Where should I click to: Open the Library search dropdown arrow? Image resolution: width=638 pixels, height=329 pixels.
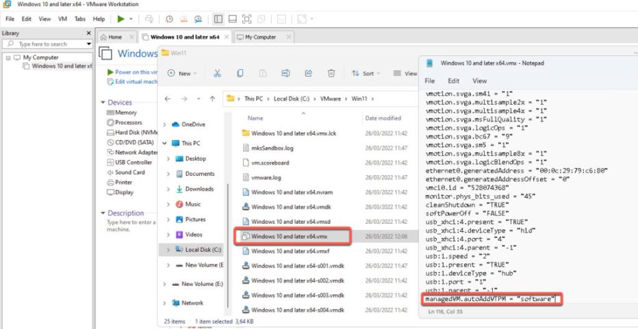pyautogui.click(x=89, y=44)
